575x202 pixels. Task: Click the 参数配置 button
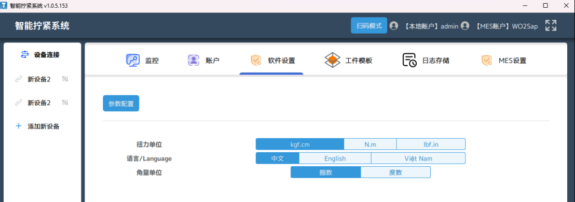click(121, 104)
